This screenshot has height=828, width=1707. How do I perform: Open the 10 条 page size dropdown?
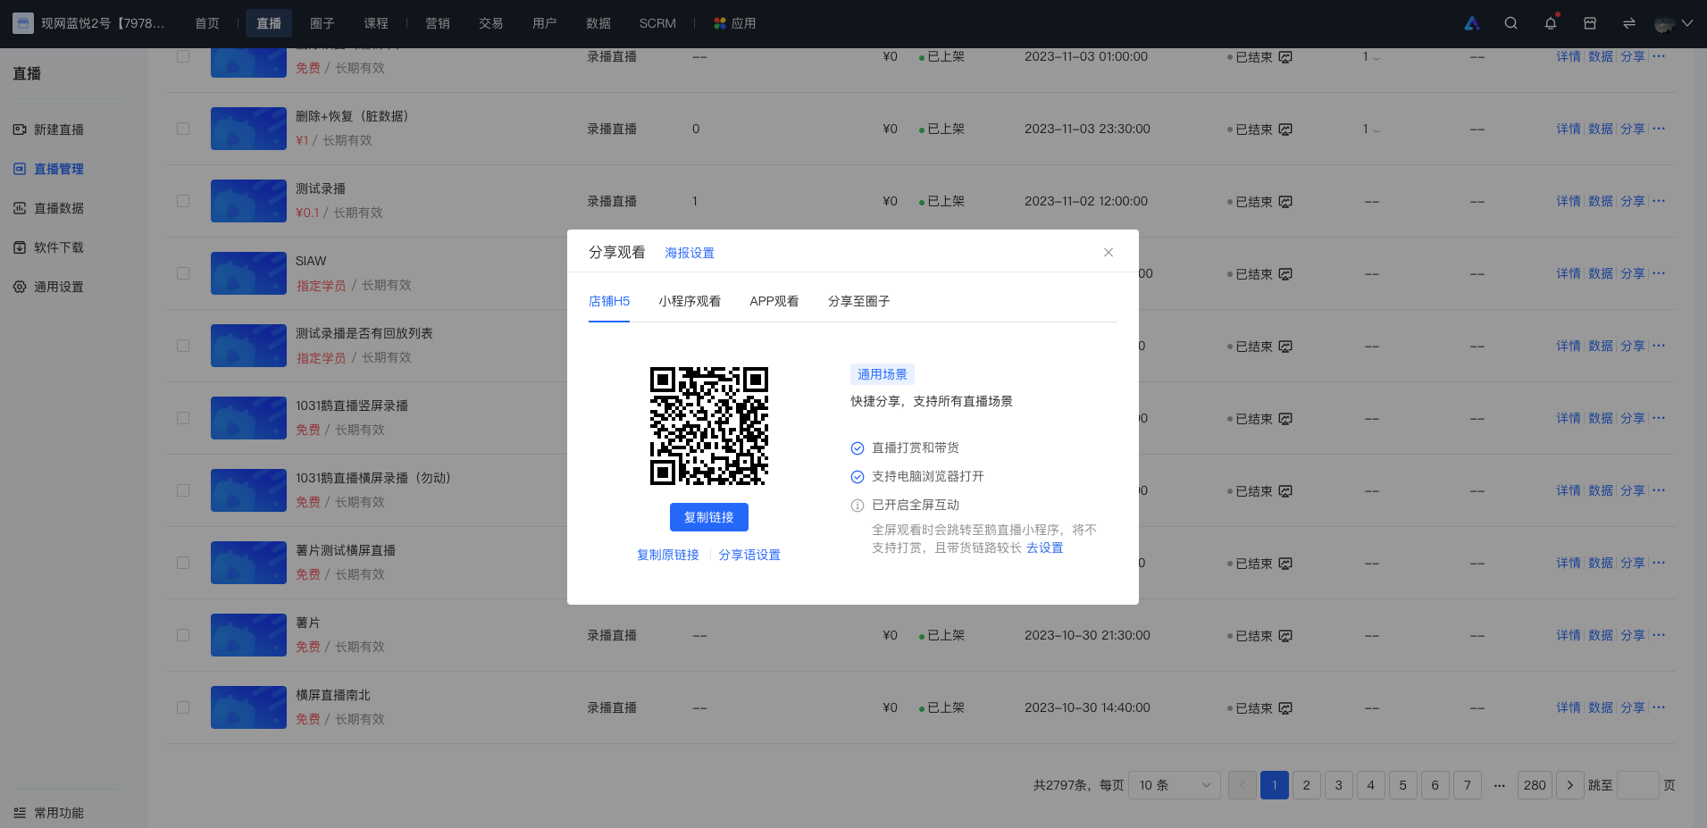pyautogui.click(x=1175, y=785)
